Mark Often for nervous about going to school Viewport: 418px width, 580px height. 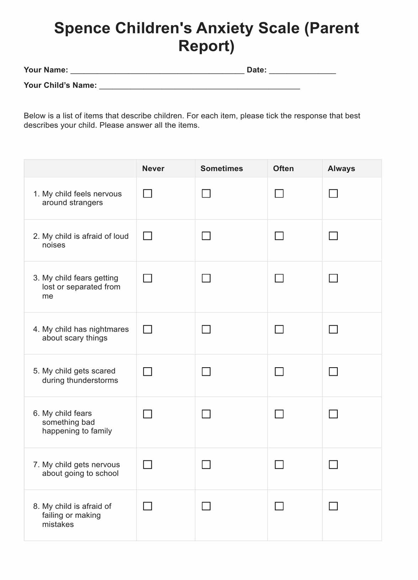[x=279, y=465]
